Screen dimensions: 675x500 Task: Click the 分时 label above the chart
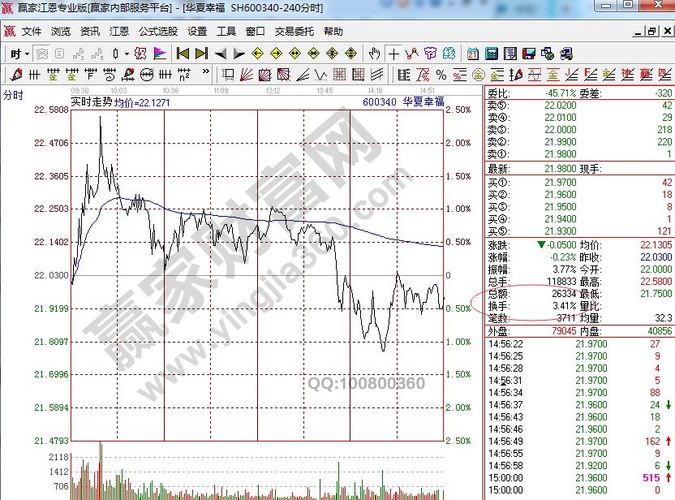coord(13,95)
